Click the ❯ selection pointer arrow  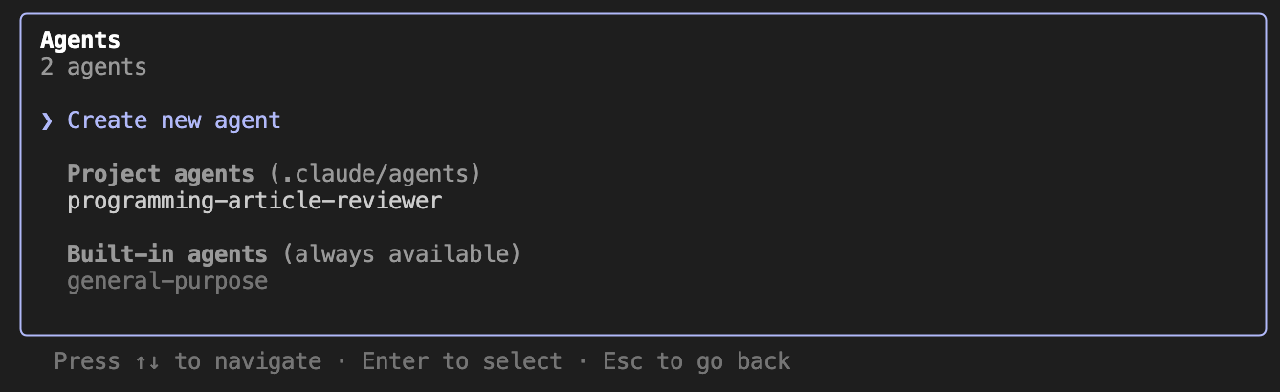pyautogui.click(x=47, y=120)
